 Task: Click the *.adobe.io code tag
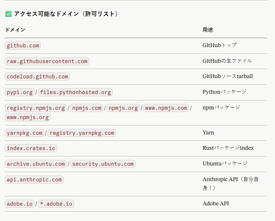pos(56,204)
